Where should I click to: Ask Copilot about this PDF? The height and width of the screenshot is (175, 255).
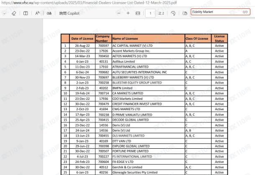tap(69, 13)
